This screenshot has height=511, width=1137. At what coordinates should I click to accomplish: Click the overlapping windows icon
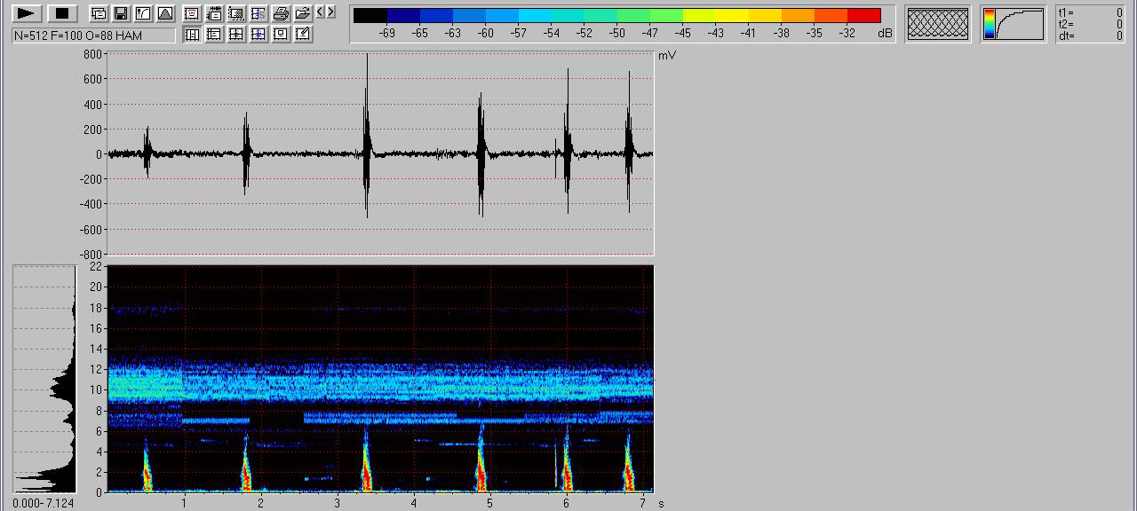(x=99, y=13)
